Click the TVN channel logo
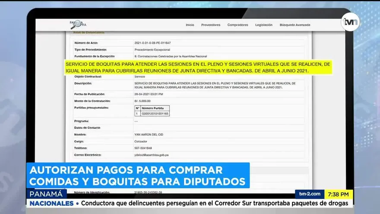This screenshot has height=214, width=380. point(350,22)
